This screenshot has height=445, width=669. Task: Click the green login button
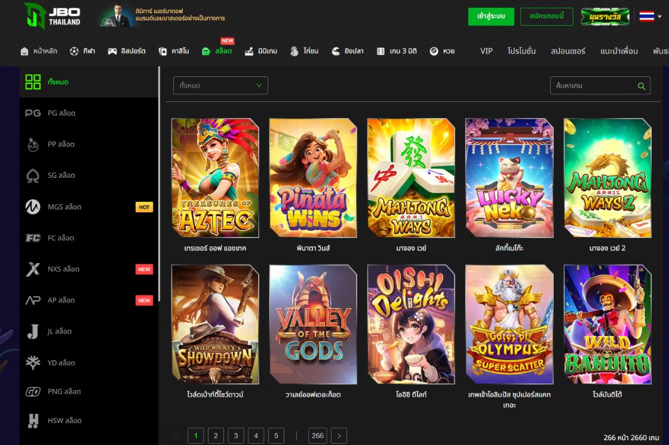pos(491,17)
